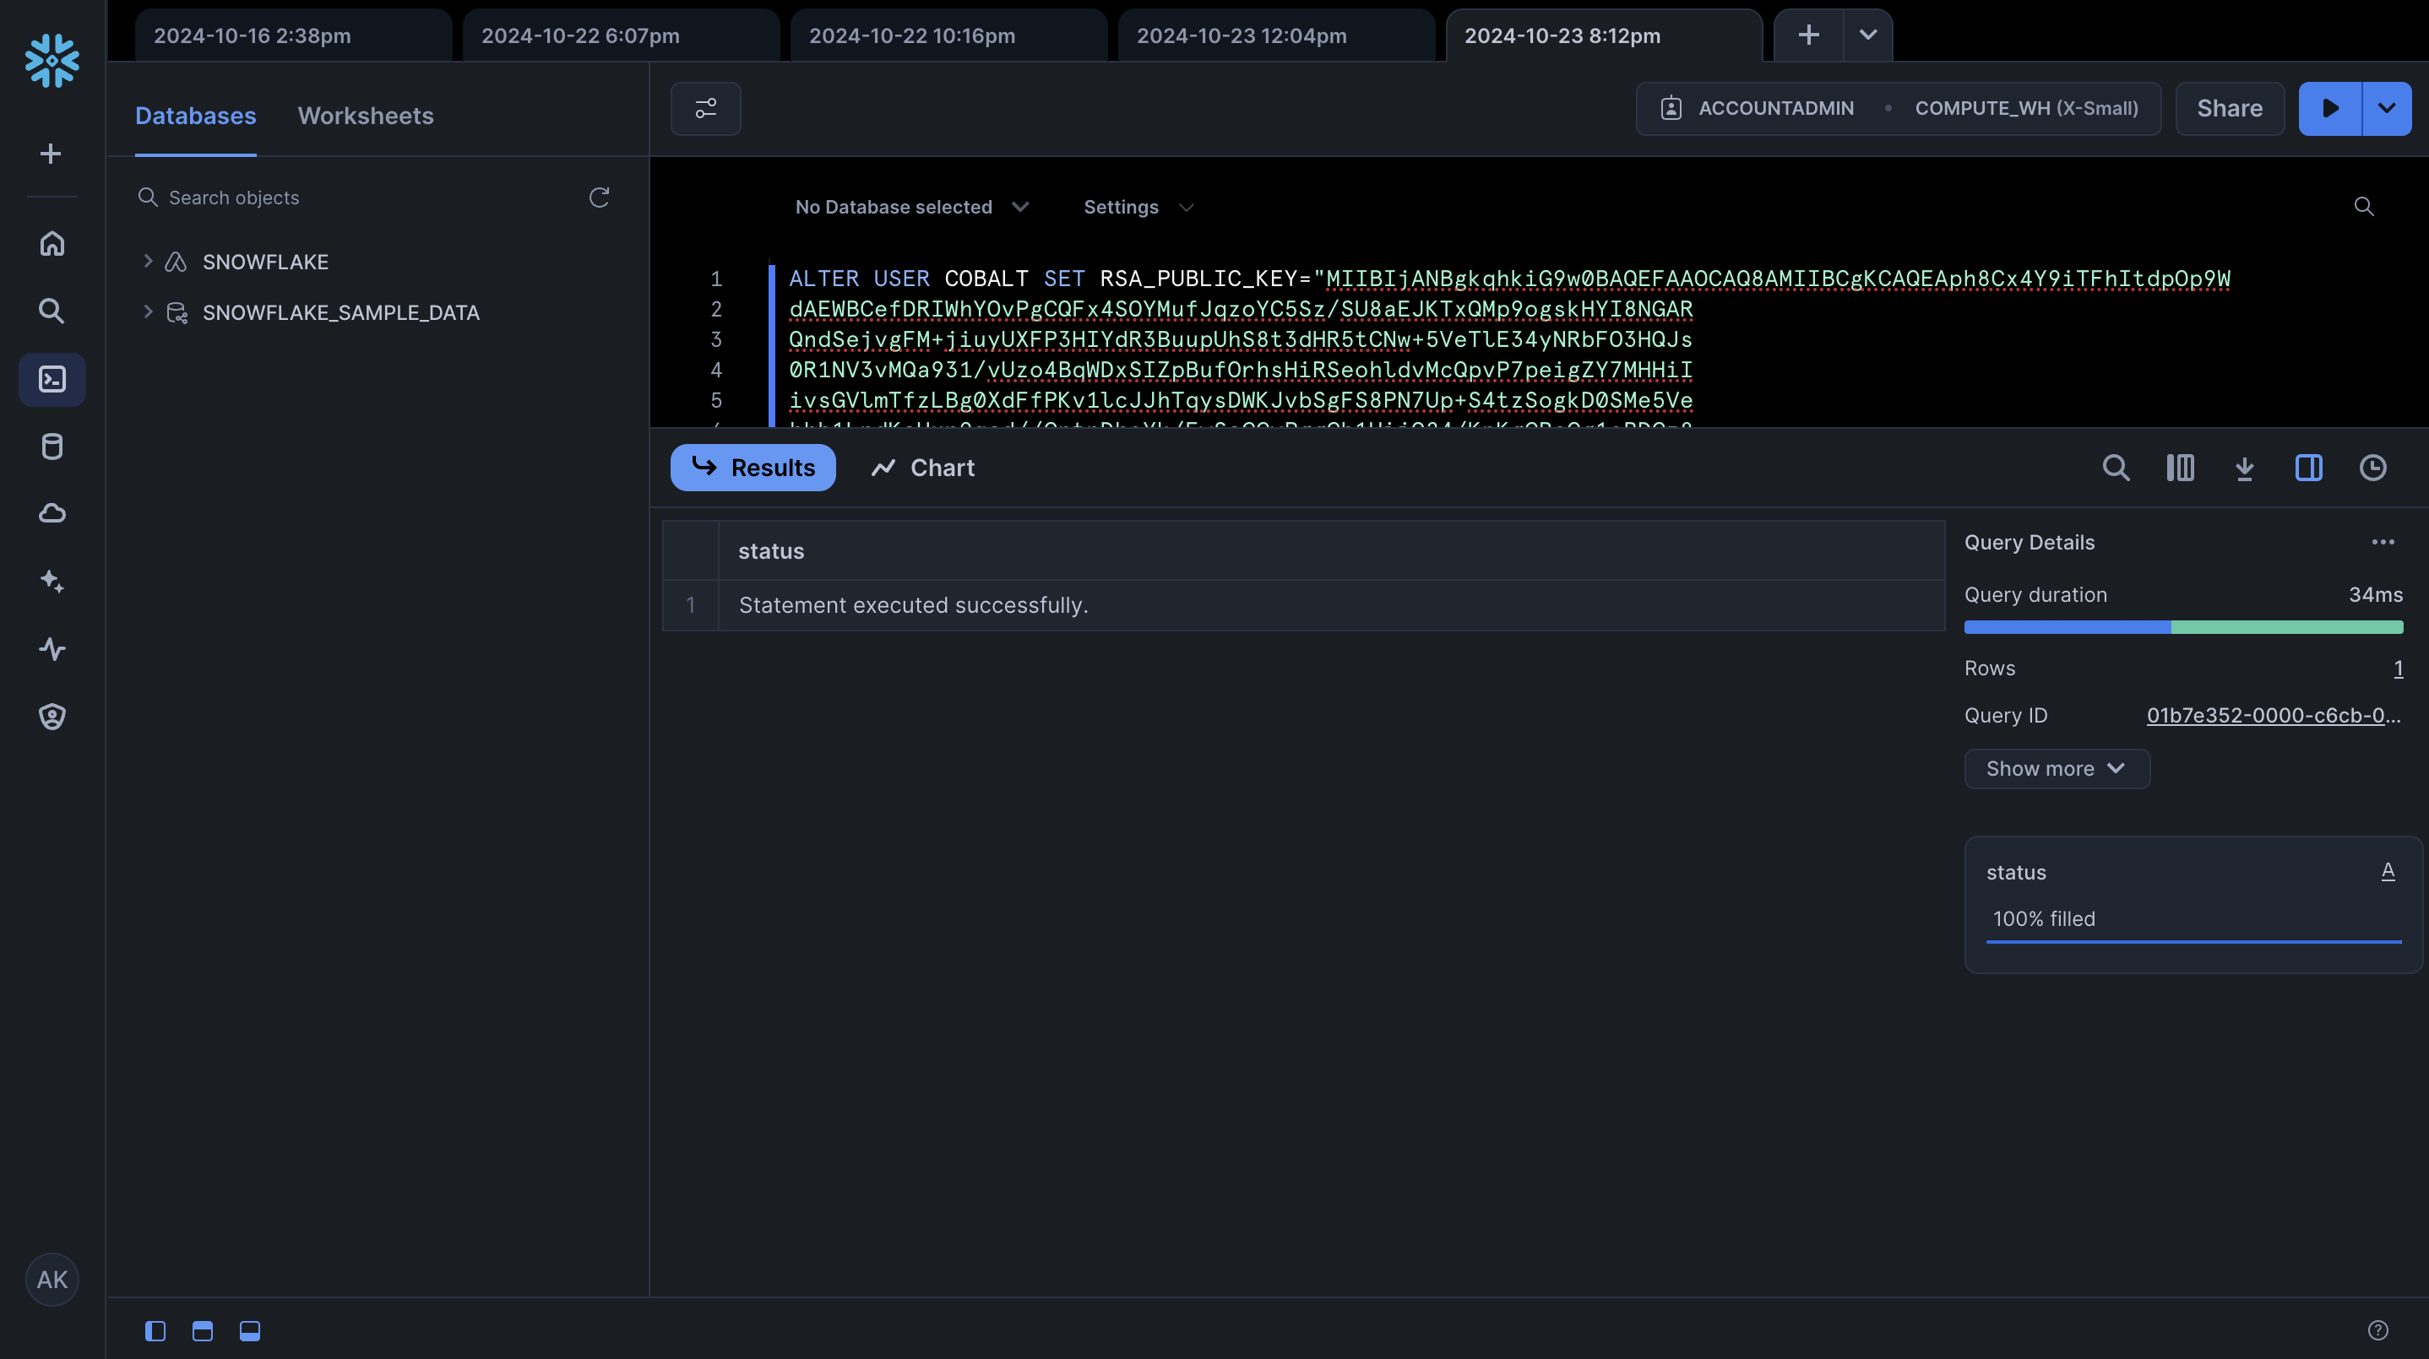Open the Admin icon in the left sidebar
The height and width of the screenshot is (1359, 2429).
(x=52, y=717)
